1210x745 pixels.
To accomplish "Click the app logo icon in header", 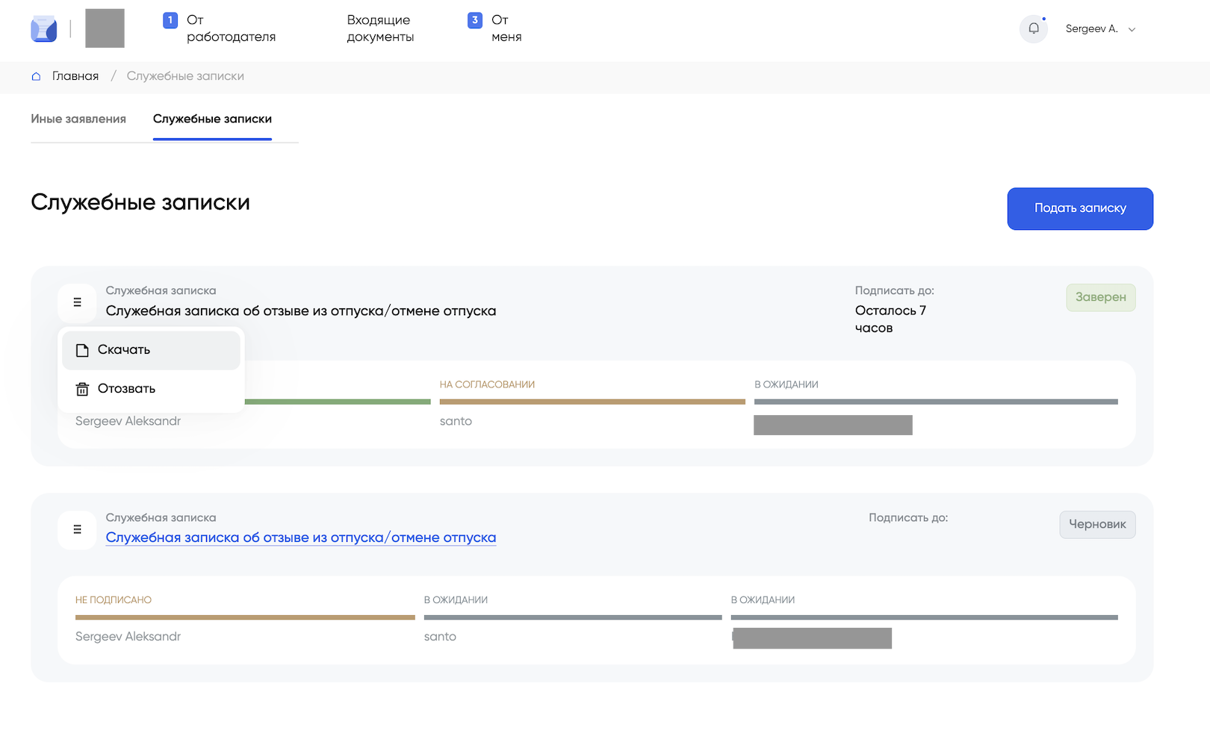I will (43, 29).
